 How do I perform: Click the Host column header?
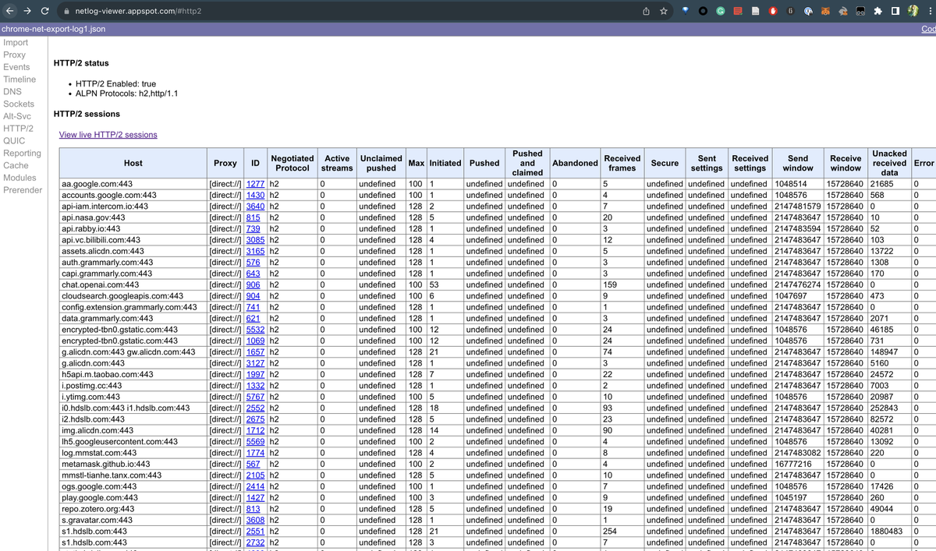click(133, 163)
